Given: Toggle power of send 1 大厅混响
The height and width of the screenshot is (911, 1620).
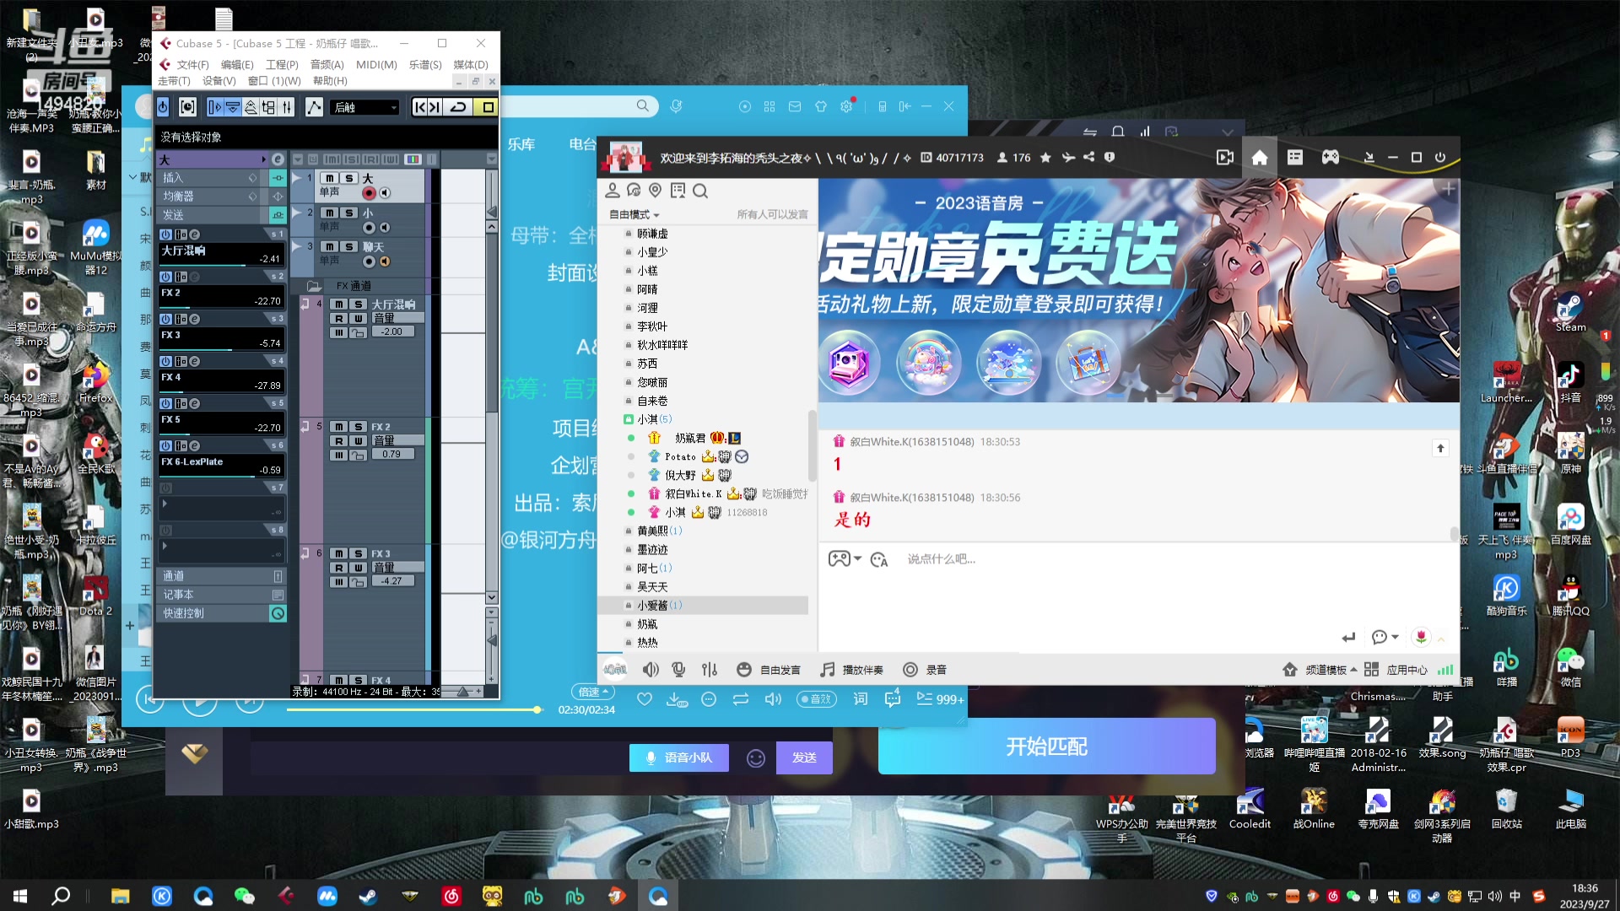Looking at the screenshot, I should pos(166,234).
